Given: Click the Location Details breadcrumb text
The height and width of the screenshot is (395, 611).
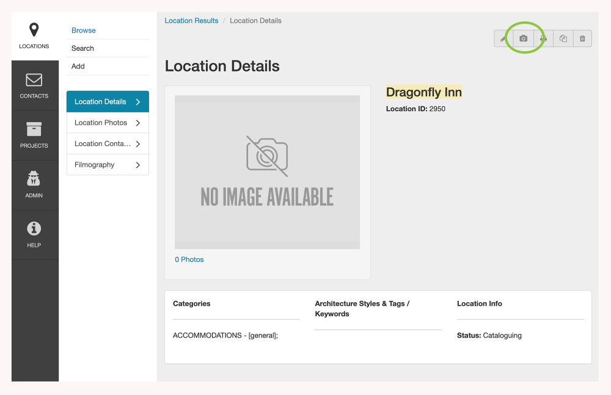Looking at the screenshot, I should (255, 21).
